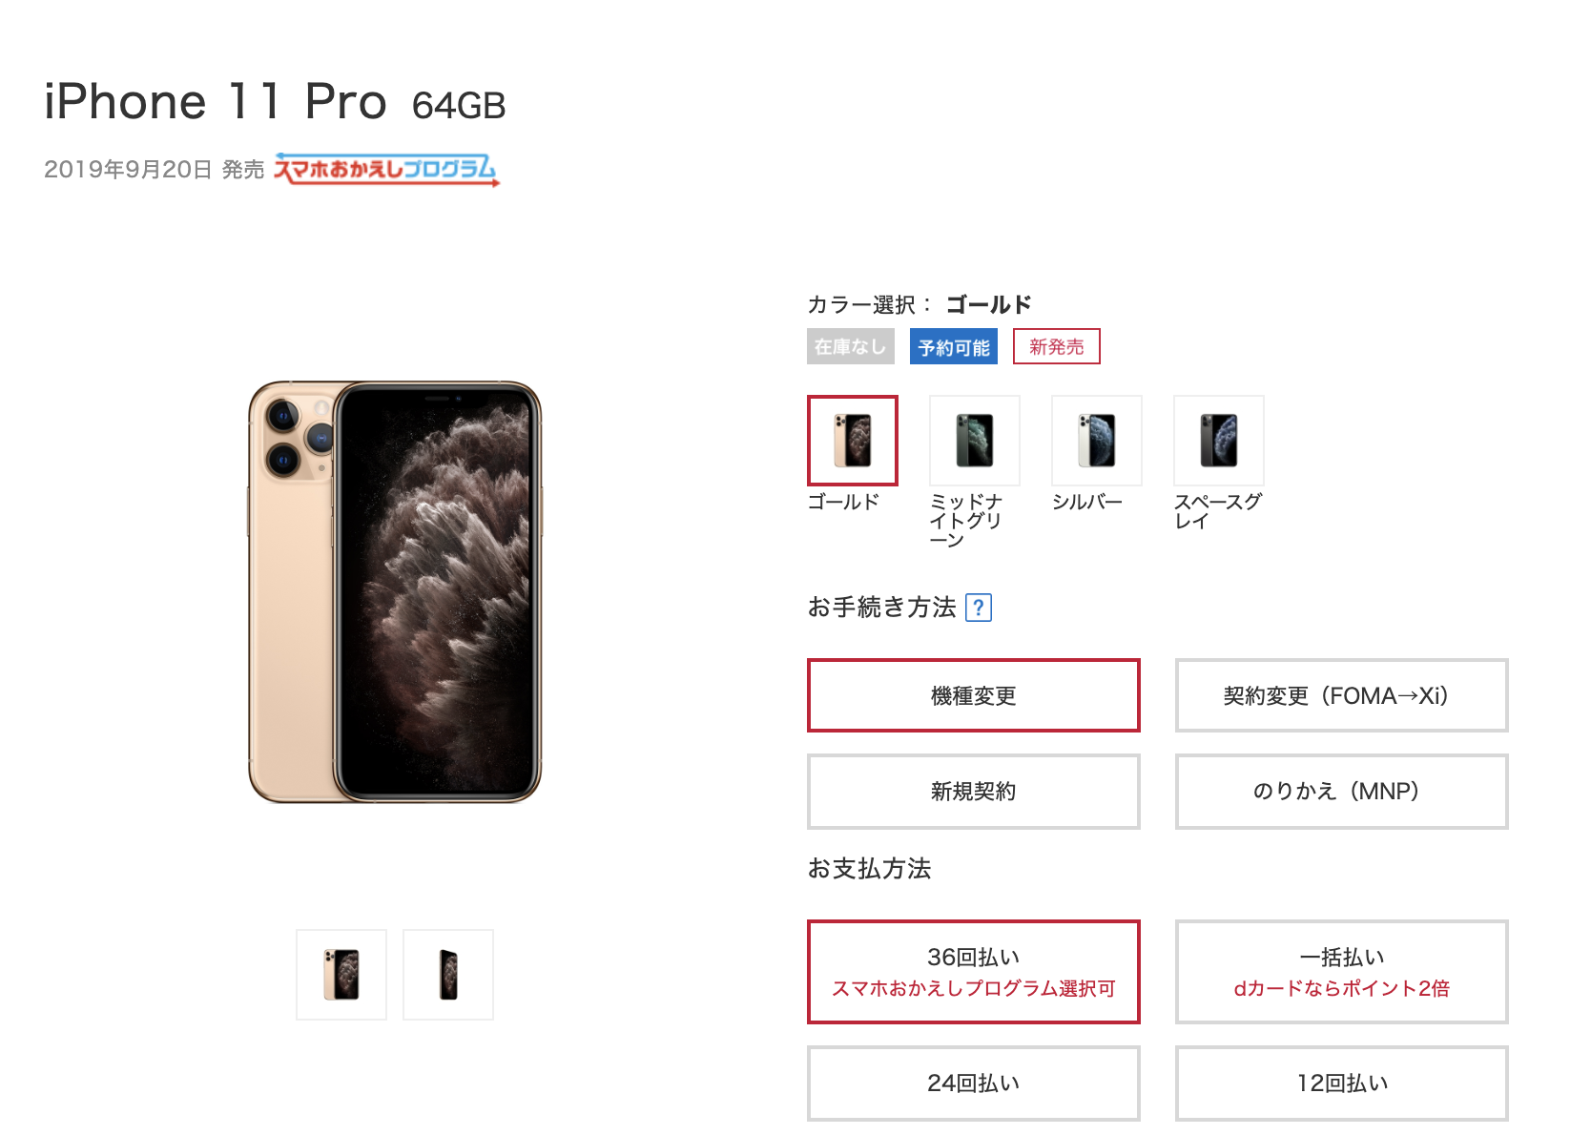Show the side-view iPhone thumbnail
The image size is (1591, 1135).
click(448, 975)
